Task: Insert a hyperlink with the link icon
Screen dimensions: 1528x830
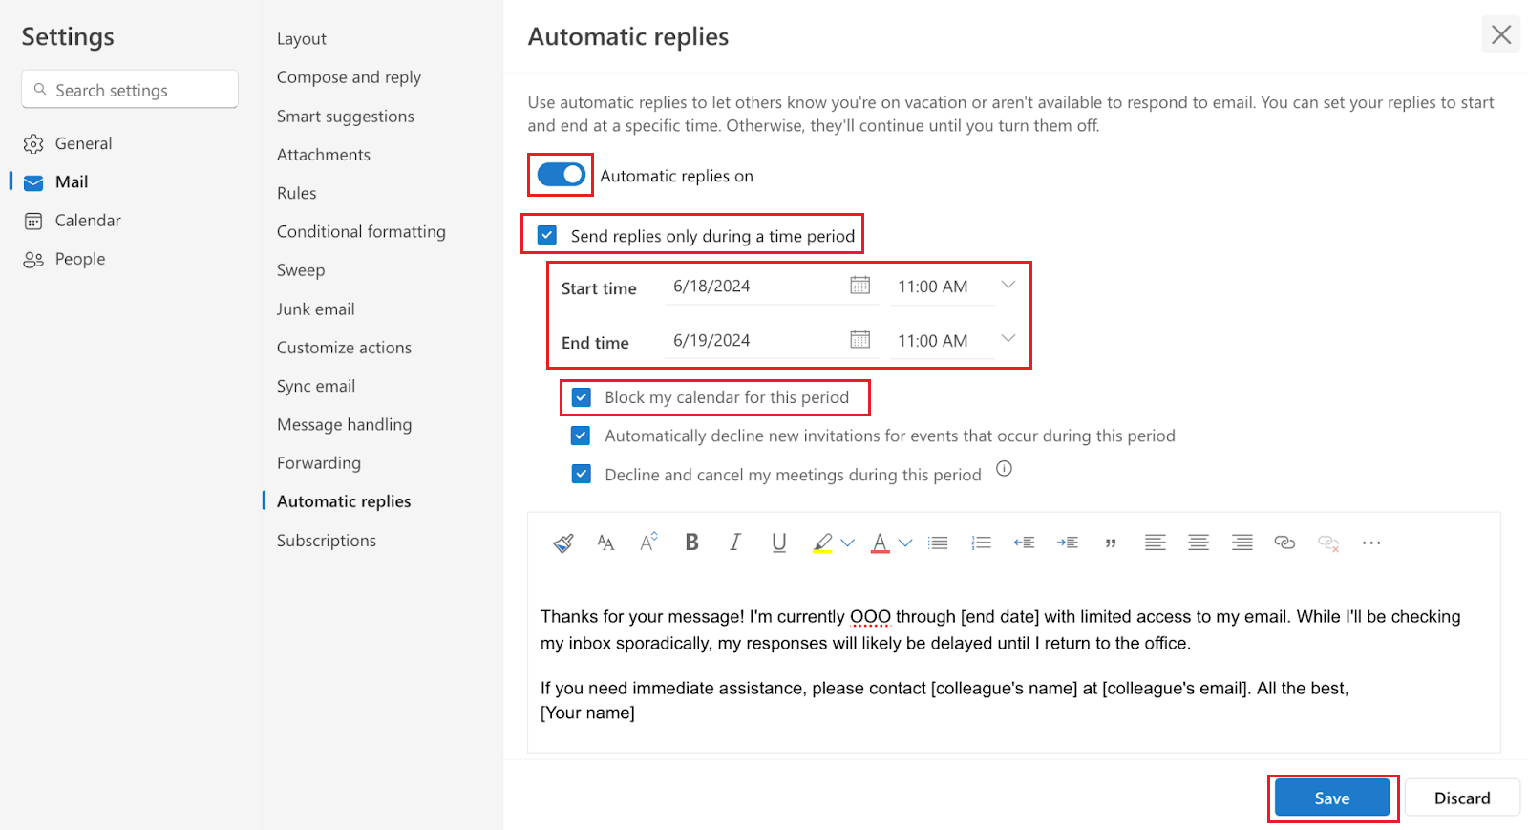Action: [1284, 543]
